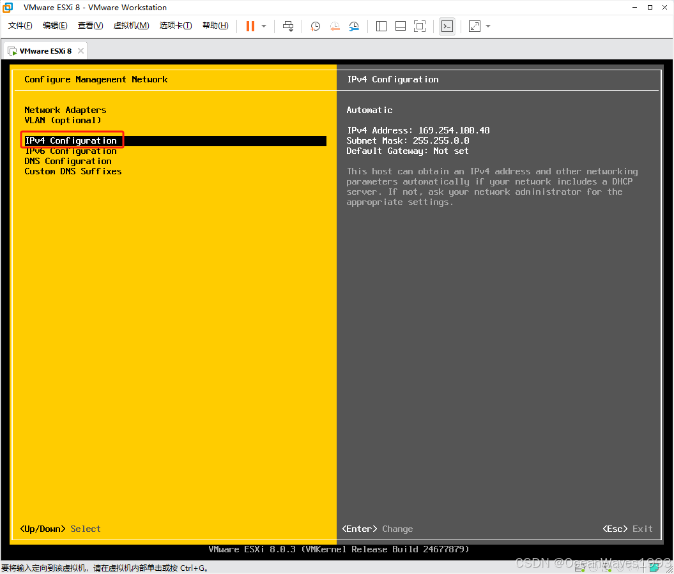Close the VMware Workstation window
Image resolution: width=674 pixels, height=574 pixels.
[x=664, y=7]
